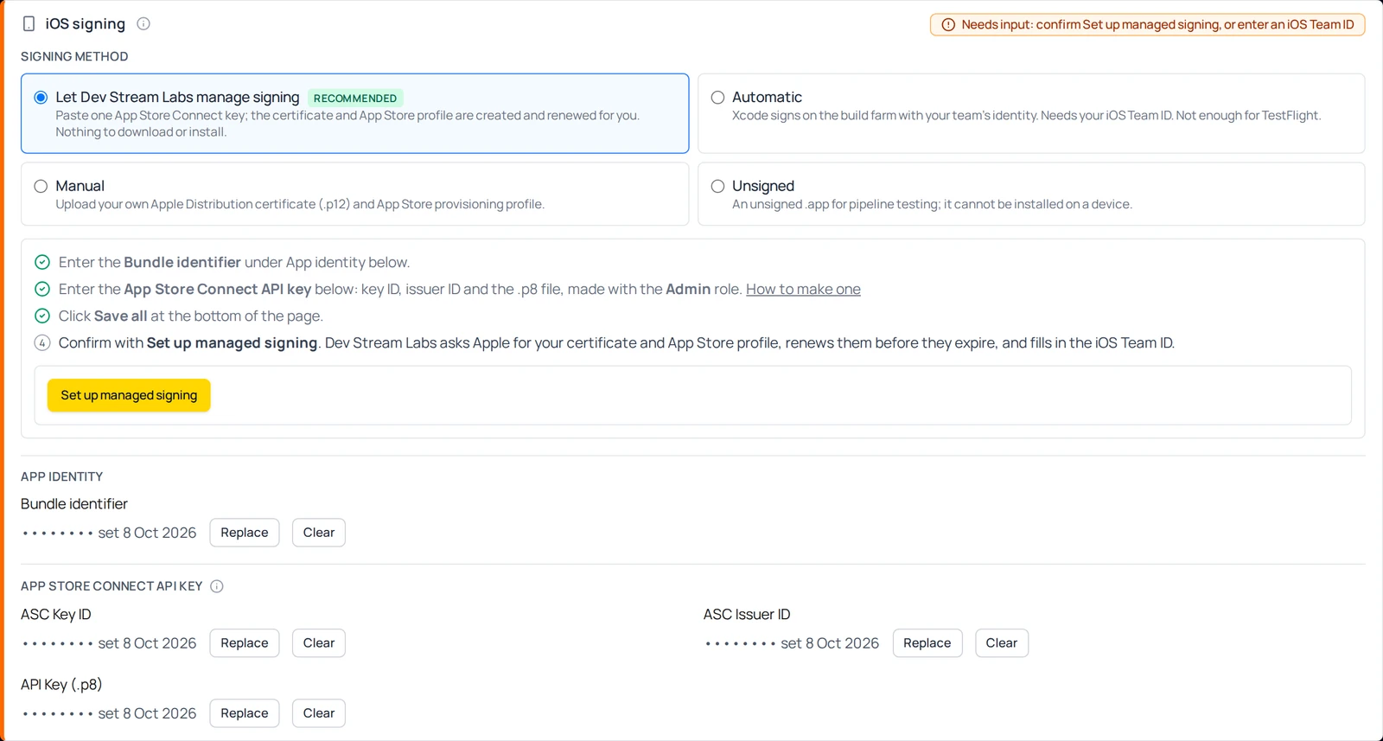Click the check icon beside Save all step
1383x741 pixels.
coord(41,316)
